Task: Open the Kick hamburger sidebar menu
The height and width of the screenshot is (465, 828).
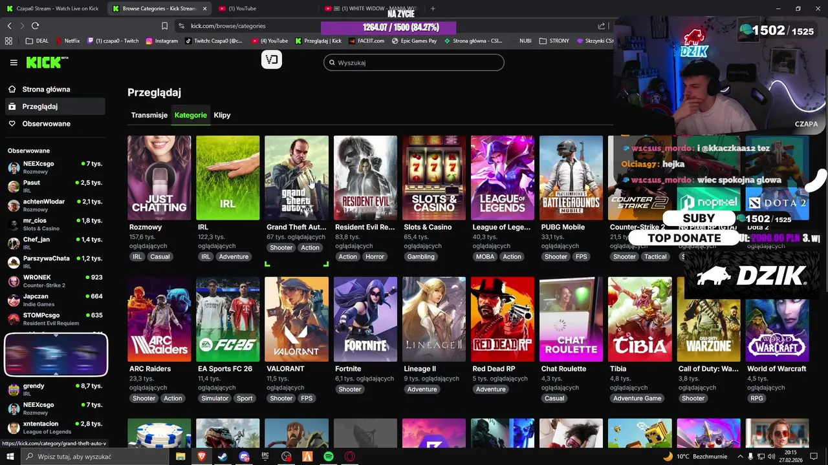Action: click(14, 63)
